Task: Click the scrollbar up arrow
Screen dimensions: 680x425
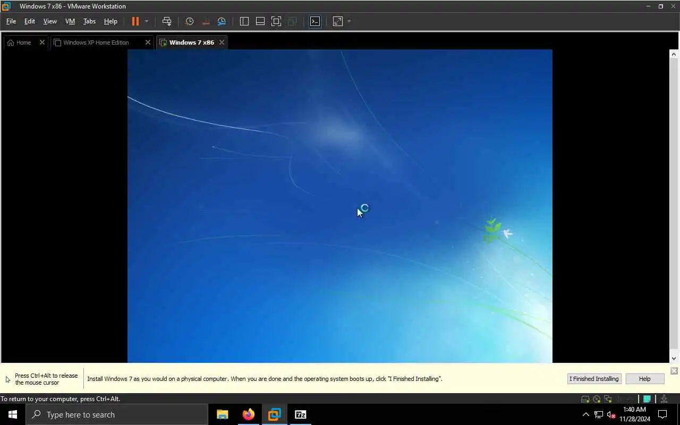Action: pyautogui.click(x=674, y=54)
